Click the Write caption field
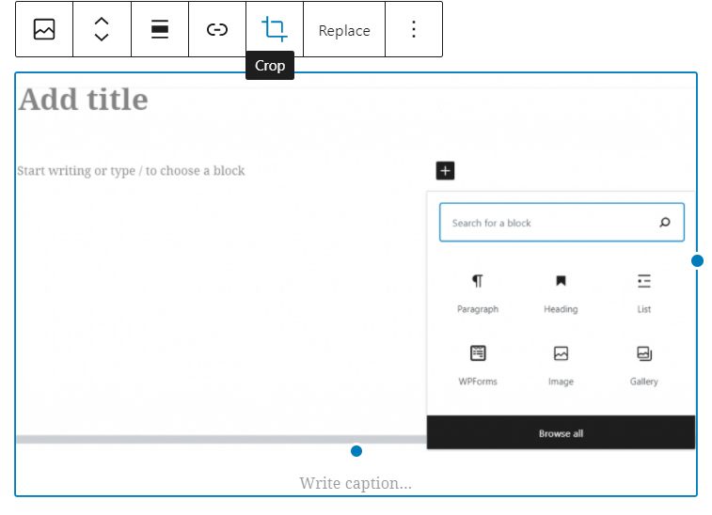This screenshot has width=712, height=515. pyautogui.click(x=356, y=483)
